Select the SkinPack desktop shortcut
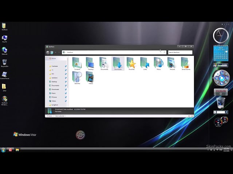The image size is (233, 174). [x=4, y=27]
